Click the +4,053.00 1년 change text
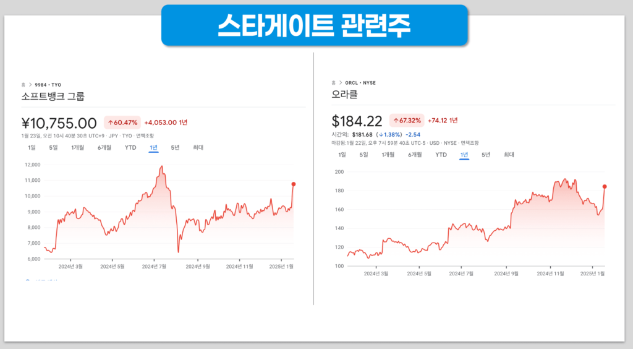Viewport: 633px width, 349px height. pyautogui.click(x=166, y=123)
